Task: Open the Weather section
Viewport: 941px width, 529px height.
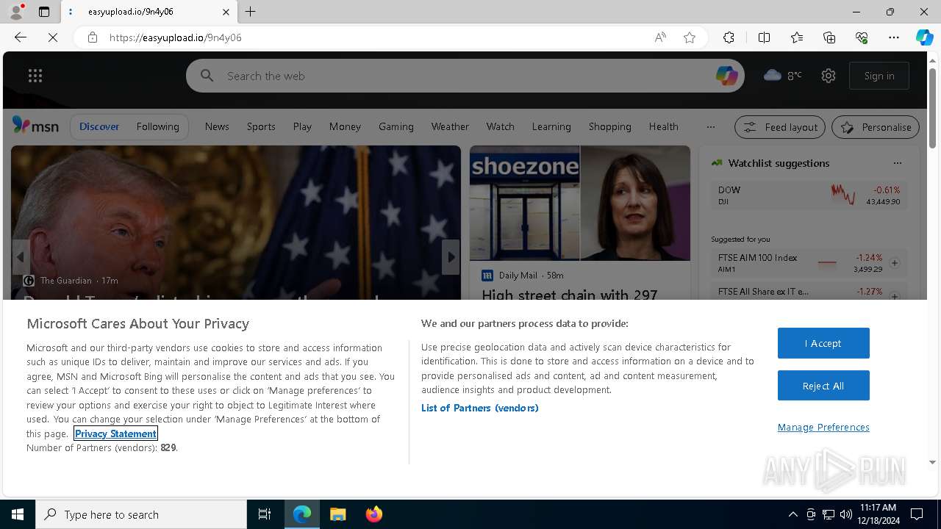Action: tap(450, 126)
